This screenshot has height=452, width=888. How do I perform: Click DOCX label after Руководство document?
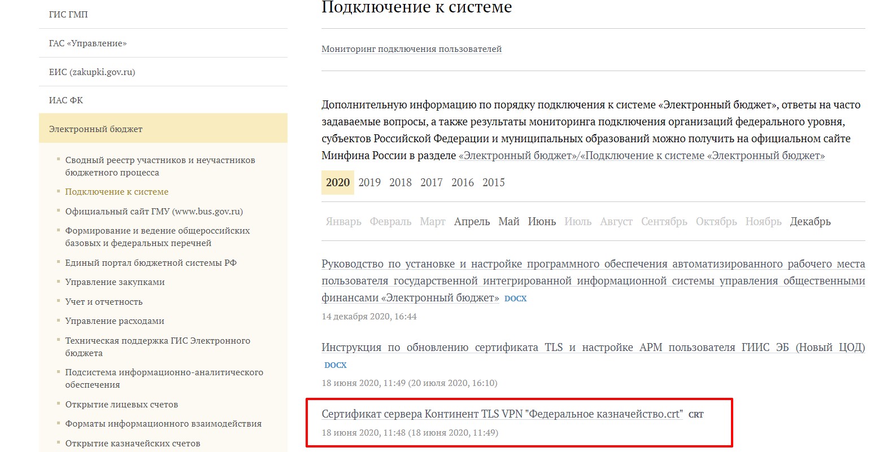515,299
